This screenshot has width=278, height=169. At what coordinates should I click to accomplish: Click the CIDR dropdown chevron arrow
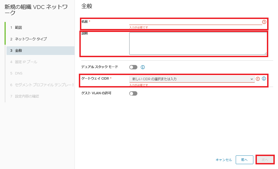pyautogui.click(x=252, y=79)
